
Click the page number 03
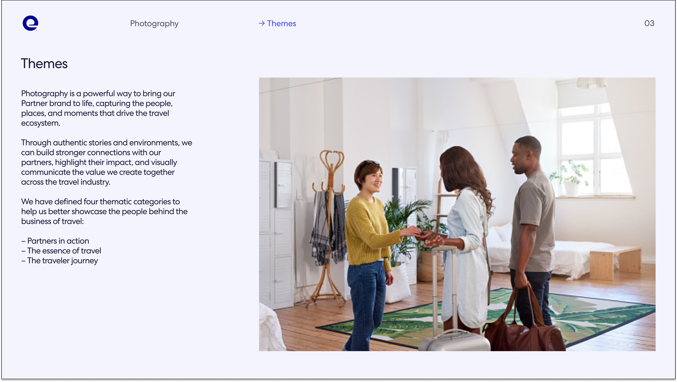pos(649,23)
